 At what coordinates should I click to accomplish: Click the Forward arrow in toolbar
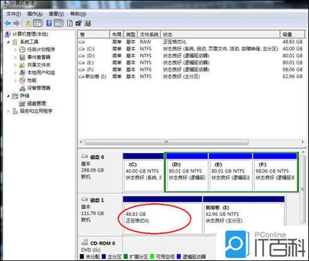[x=16, y=23]
